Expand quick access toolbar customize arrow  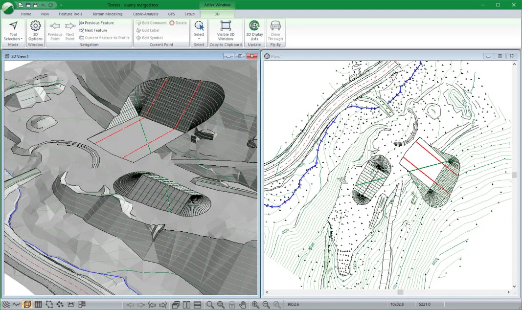pyautogui.click(x=62, y=5)
